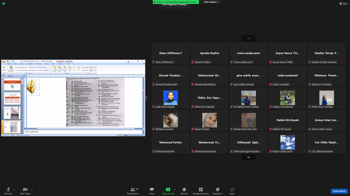Open Slide Show tab in PowerPoint ribbon

point(39,64)
